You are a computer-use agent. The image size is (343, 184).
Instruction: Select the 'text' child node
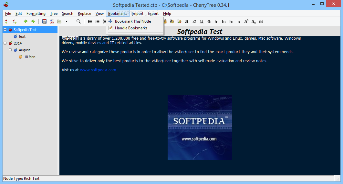tap(22, 36)
